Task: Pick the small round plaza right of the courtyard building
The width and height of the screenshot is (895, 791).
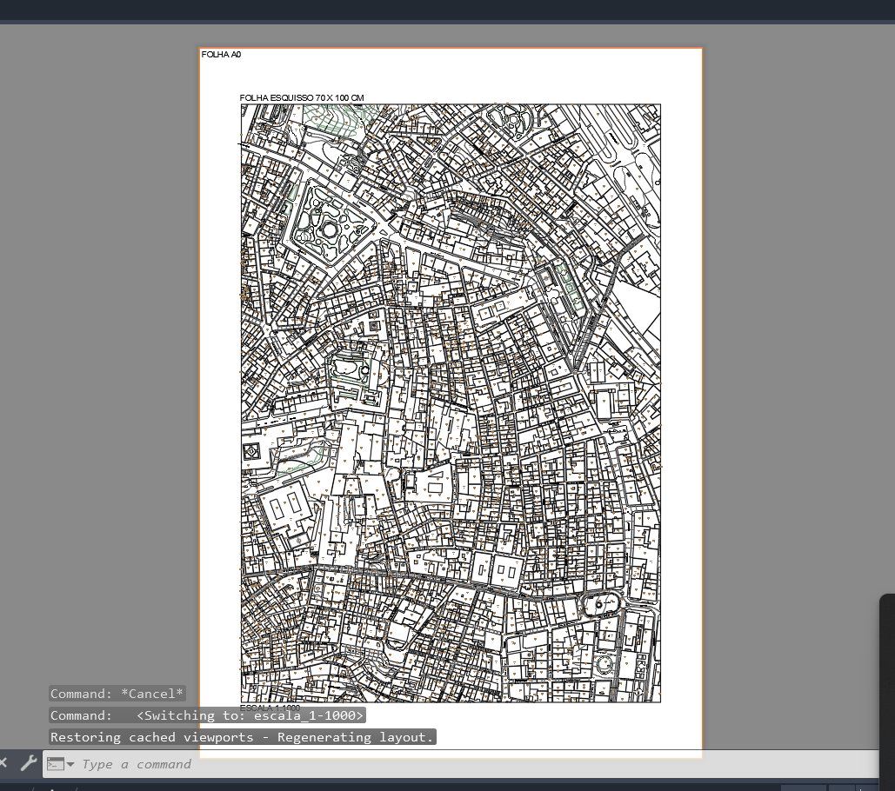Action: pyautogui.click(x=392, y=475)
